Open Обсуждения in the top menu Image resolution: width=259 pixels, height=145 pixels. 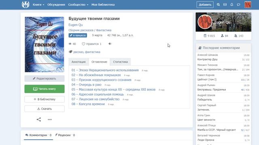pyautogui.click(x=56, y=4)
